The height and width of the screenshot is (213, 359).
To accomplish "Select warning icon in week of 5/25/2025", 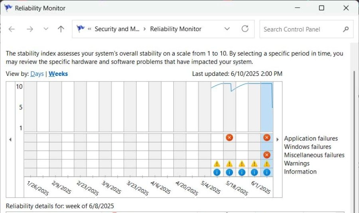I will click(242, 164).
